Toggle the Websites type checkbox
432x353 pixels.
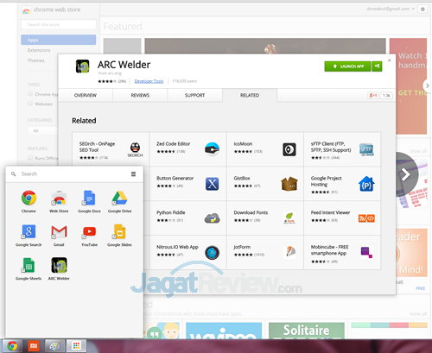pos(30,104)
